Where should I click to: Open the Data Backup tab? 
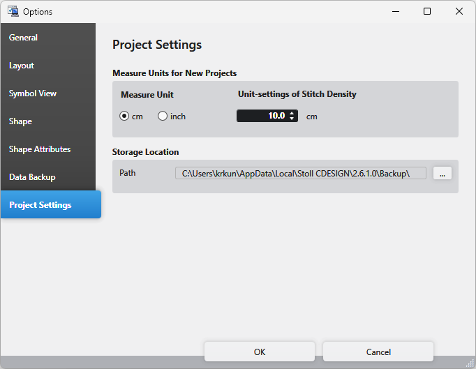pyautogui.click(x=32, y=177)
